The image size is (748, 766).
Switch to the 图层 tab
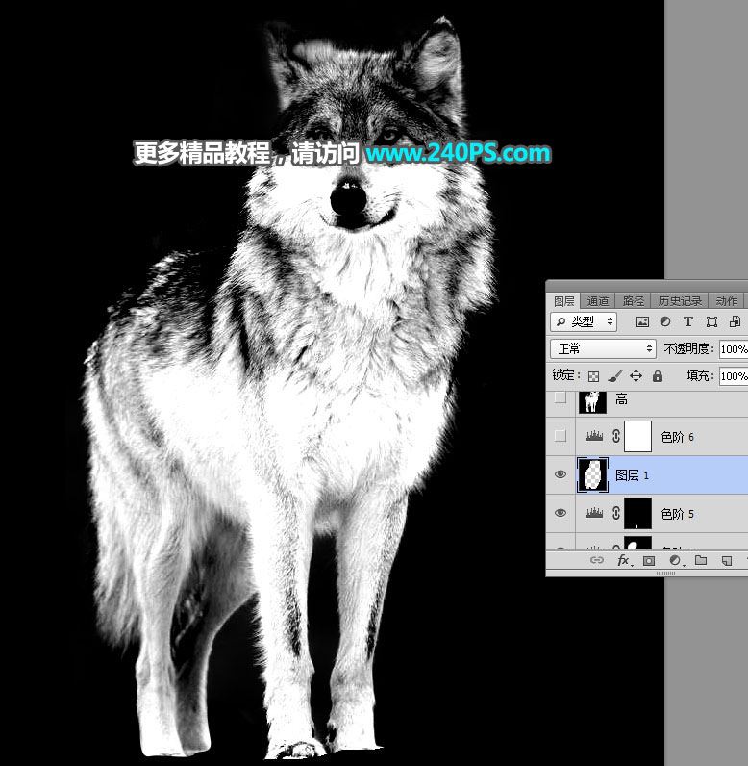563,301
